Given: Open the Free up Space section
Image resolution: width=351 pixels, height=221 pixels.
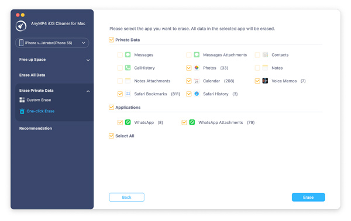Looking at the screenshot, I should (32, 60).
